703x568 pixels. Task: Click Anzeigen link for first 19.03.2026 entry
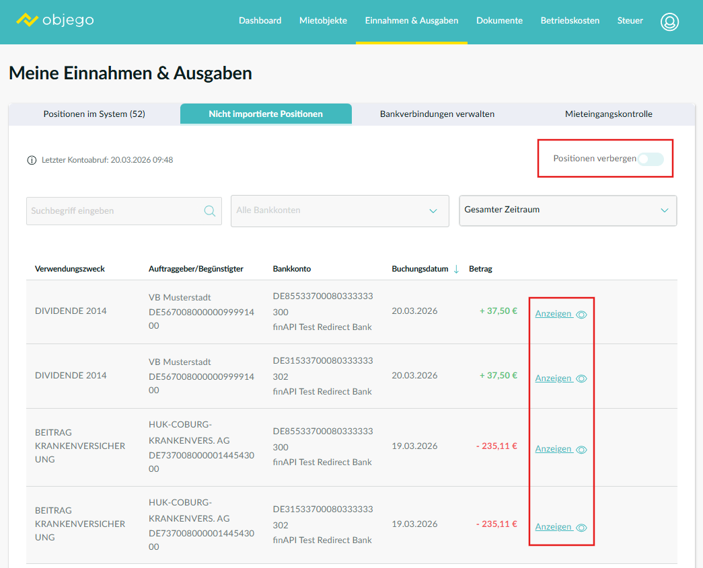554,449
